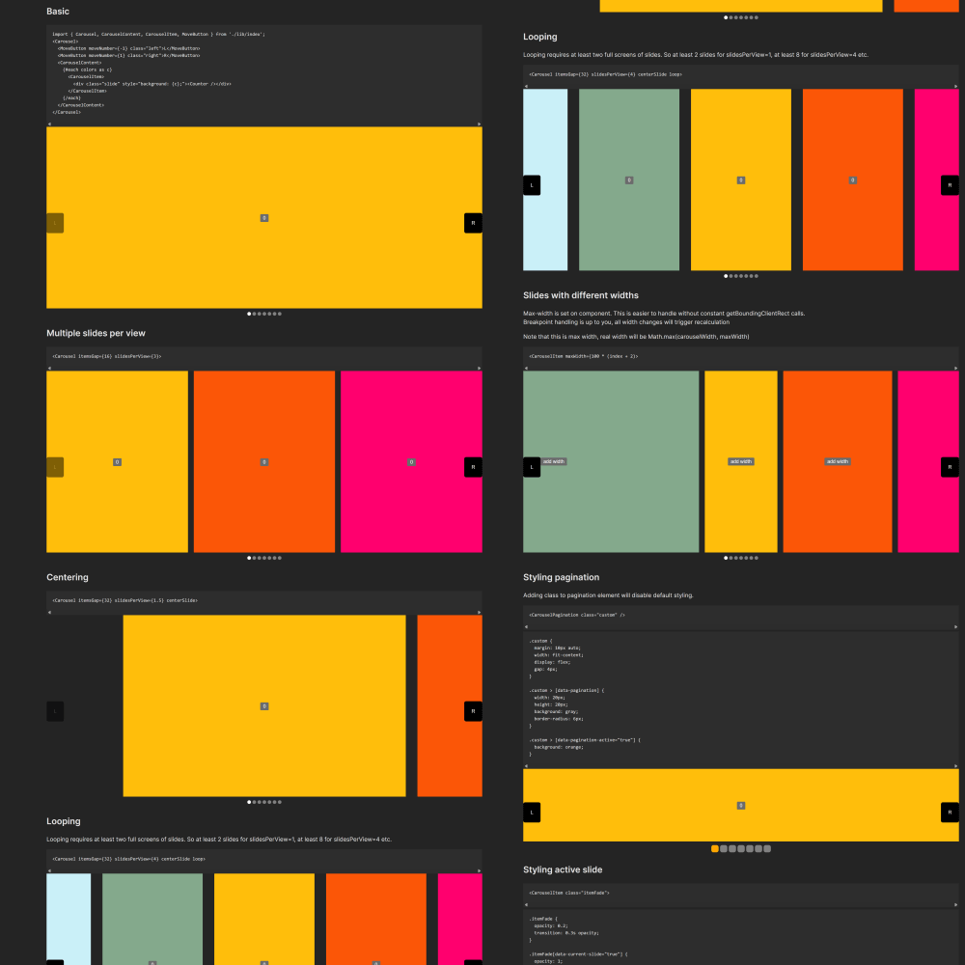Click the L button in the Styling pagination carousel

point(532,813)
